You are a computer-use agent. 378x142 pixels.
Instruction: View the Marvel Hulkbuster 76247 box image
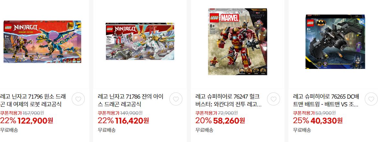pos(238,42)
